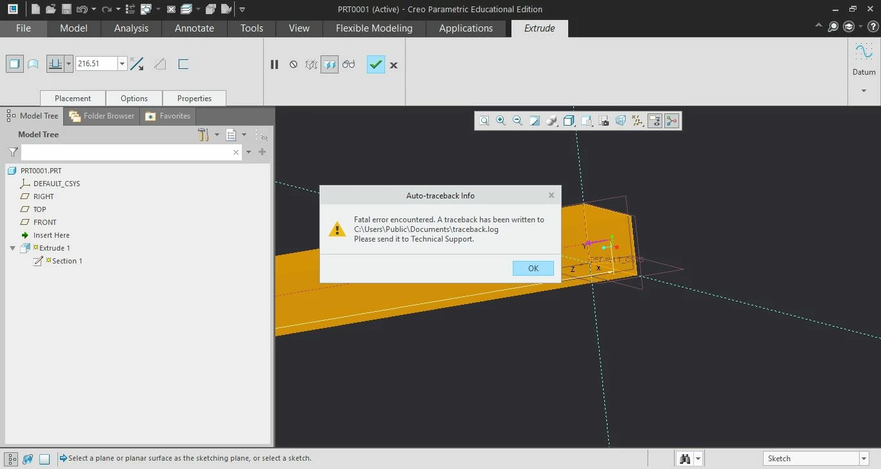Open the Folder Browser tab

pos(103,116)
